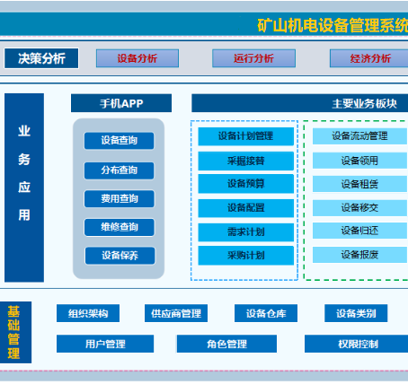
Task: Choose the 设备配置 item
Action: 246,208
